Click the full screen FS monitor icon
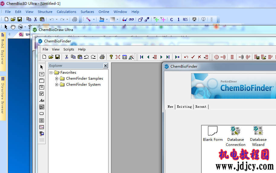276x173 pixels. 194,20
